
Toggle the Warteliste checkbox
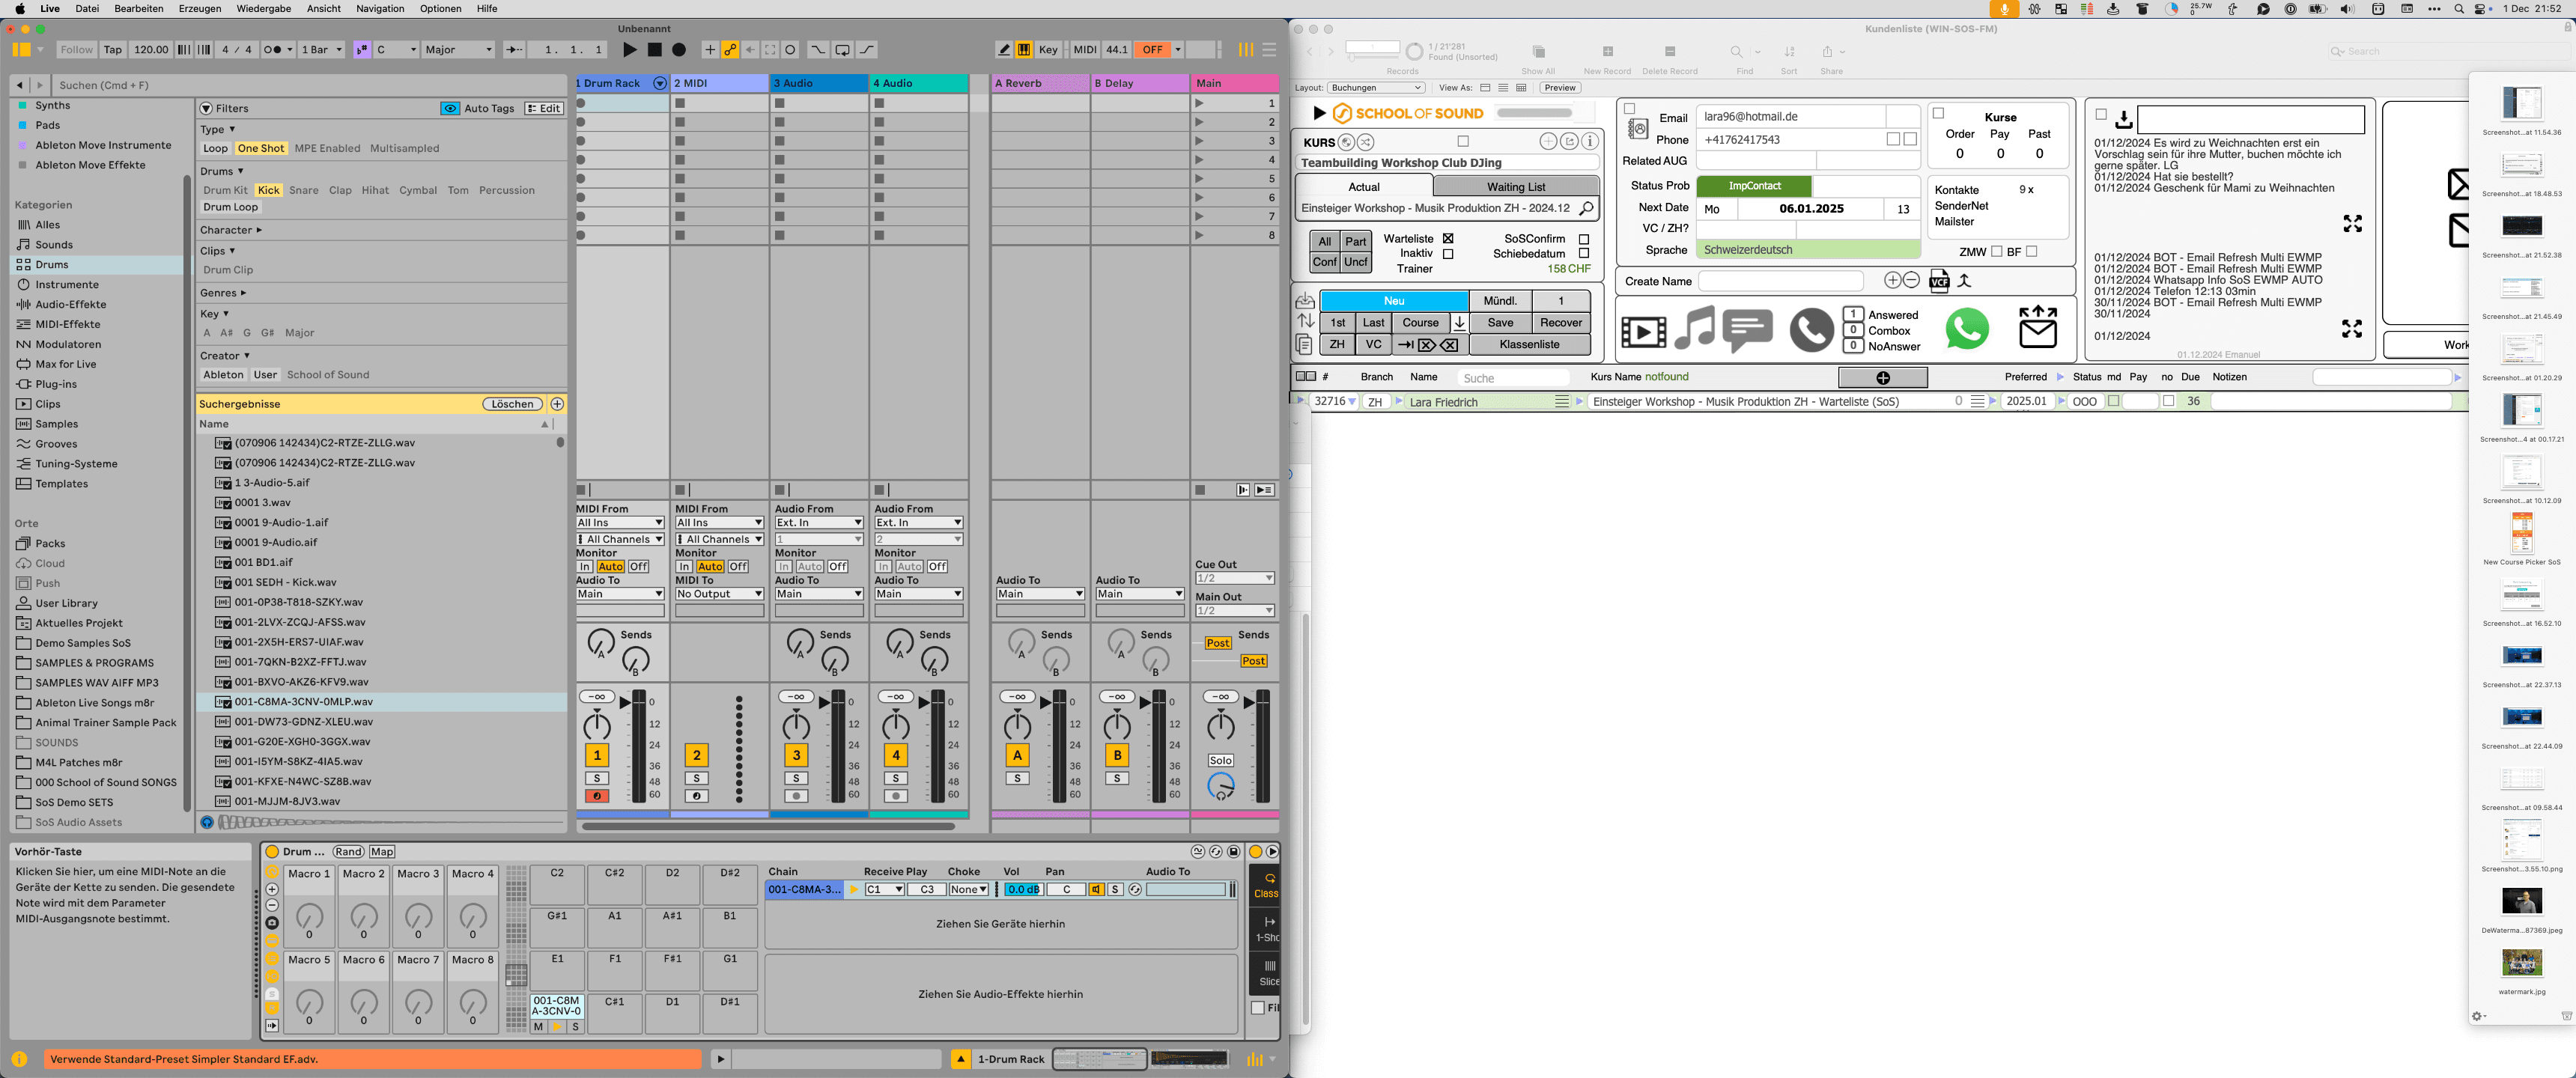[x=1447, y=239]
